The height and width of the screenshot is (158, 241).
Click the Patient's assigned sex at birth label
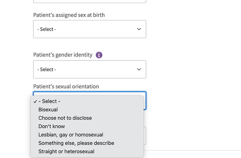[x=69, y=15]
